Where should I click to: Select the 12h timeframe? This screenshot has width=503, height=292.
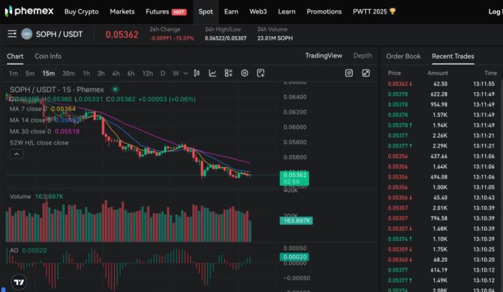pos(148,73)
